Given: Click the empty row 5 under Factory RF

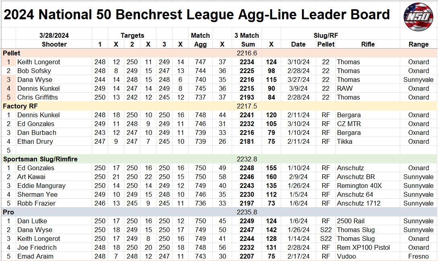Looking at the screenshot, I should (54, 150).
